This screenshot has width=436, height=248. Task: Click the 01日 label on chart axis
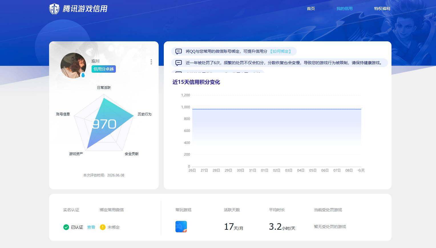265,170
